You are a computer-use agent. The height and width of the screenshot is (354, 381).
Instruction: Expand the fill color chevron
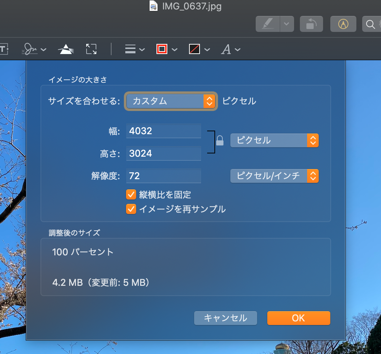point(207,50)
